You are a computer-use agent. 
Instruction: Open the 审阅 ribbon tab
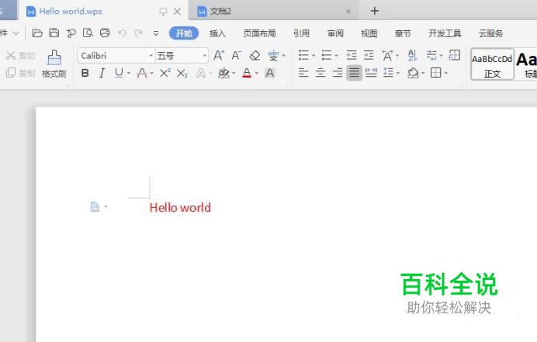[335, 33]
